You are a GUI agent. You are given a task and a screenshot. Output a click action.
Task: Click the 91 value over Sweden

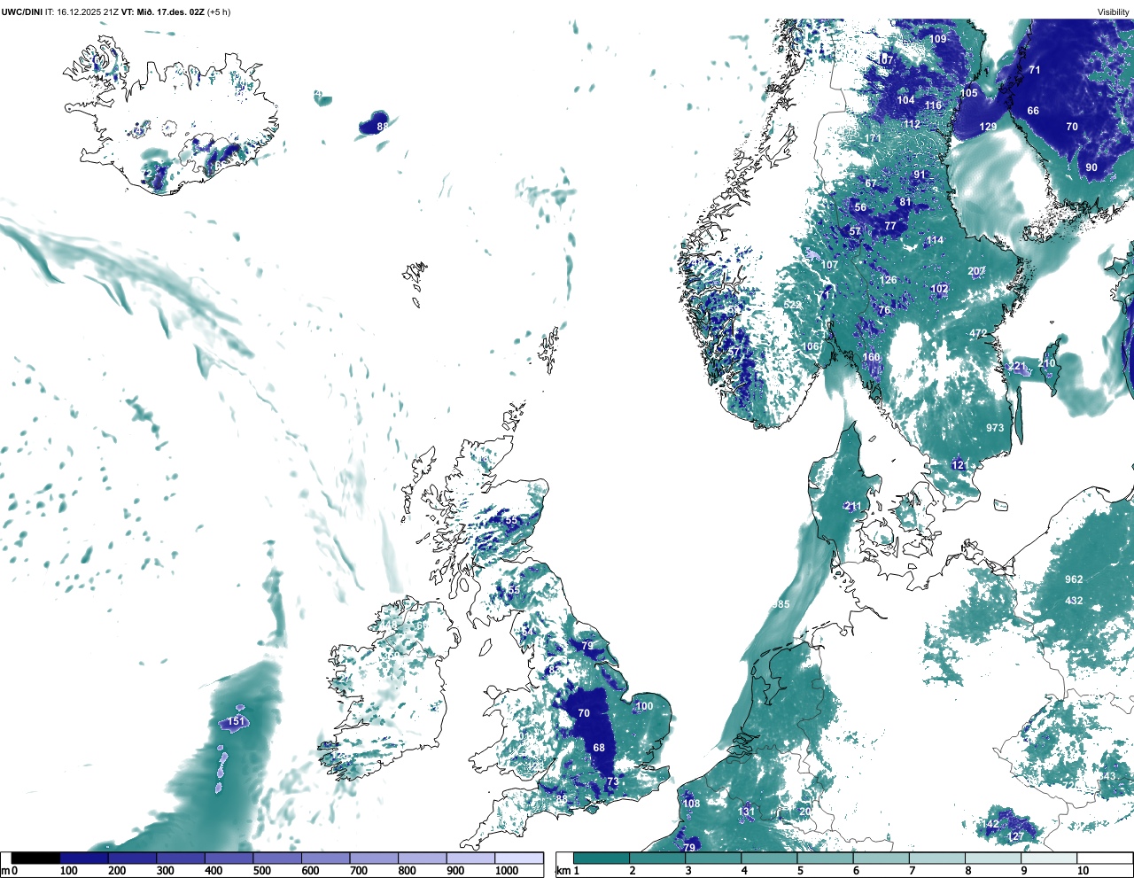920,175
